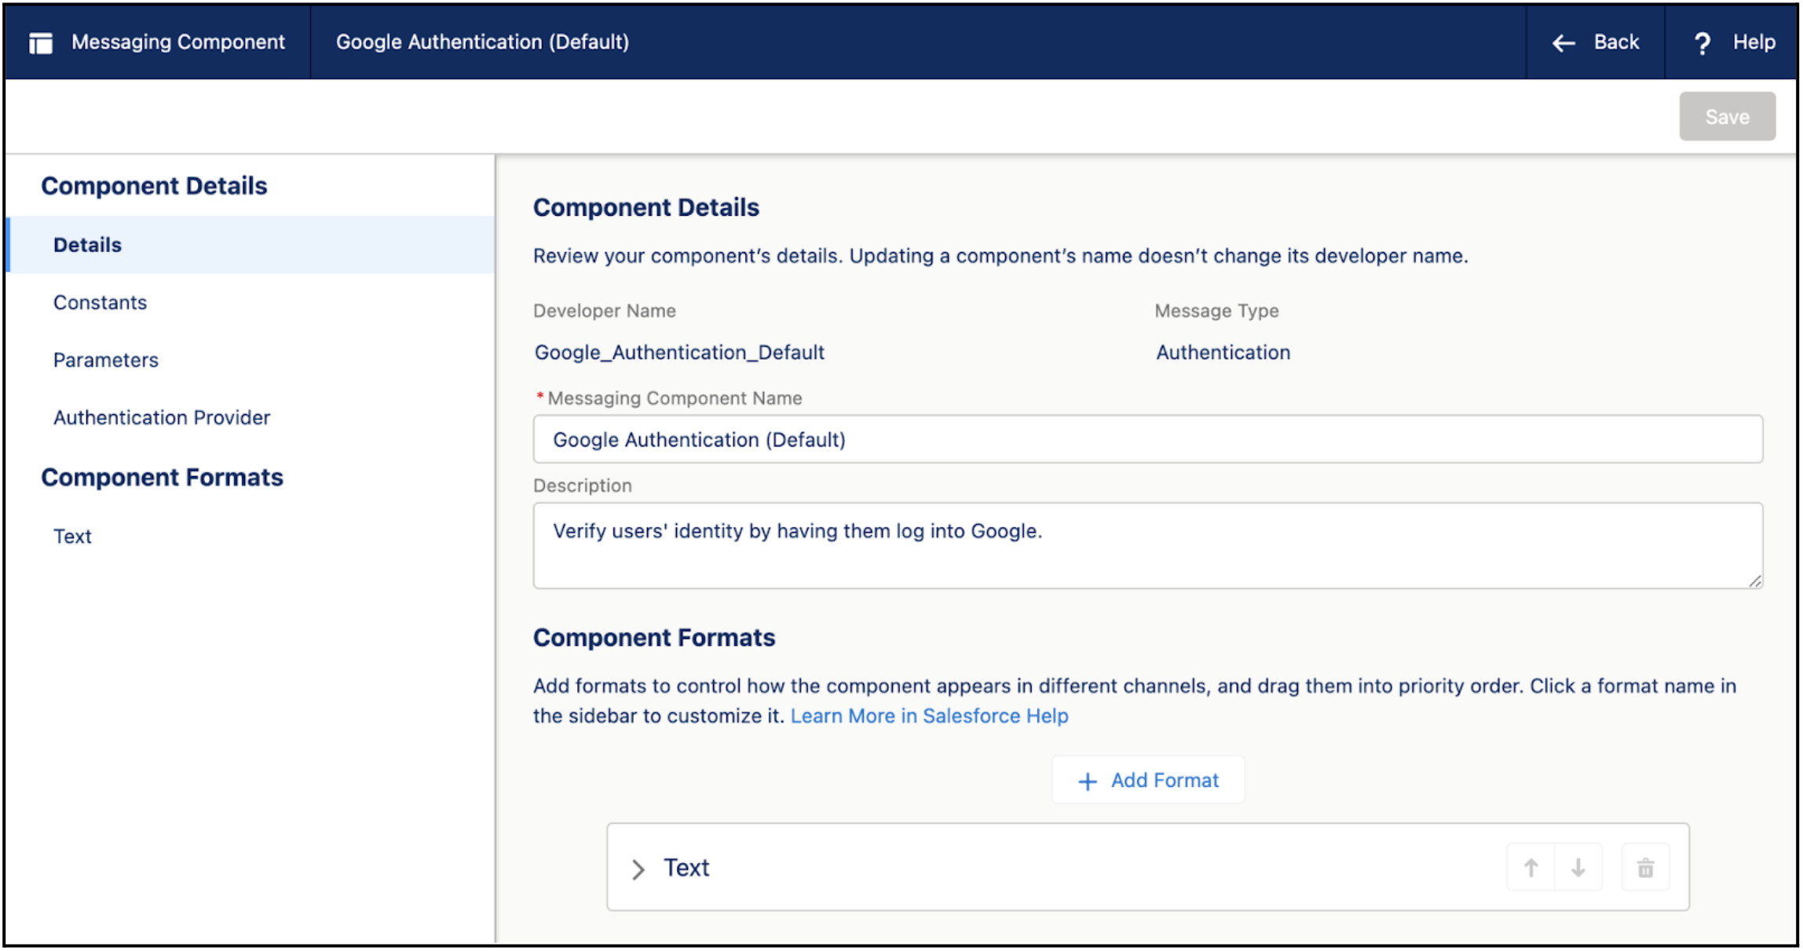This screenshot has width=1803, height=951.
Task: Move Text format down with arrow
Action: 1578,868
